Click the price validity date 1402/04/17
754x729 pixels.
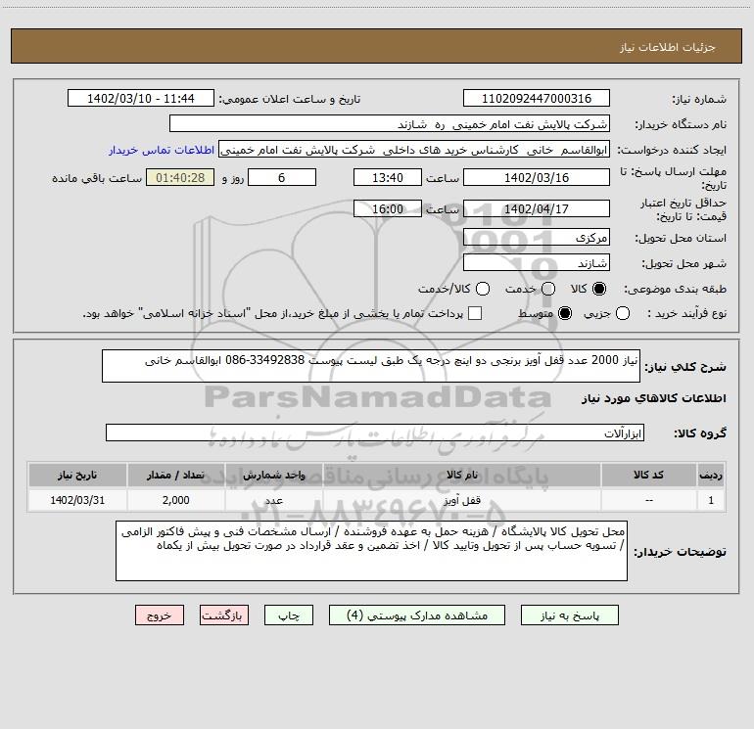click(x=537, y=208)
